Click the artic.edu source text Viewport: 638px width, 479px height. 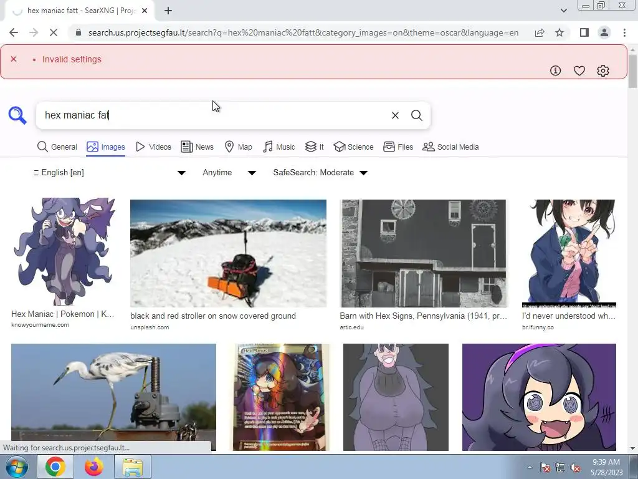point(351,327)
